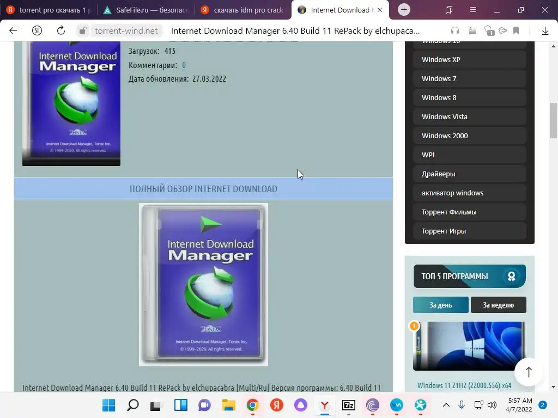Open the Драйверы category
The image size is (558, 418).
point(469,174)
